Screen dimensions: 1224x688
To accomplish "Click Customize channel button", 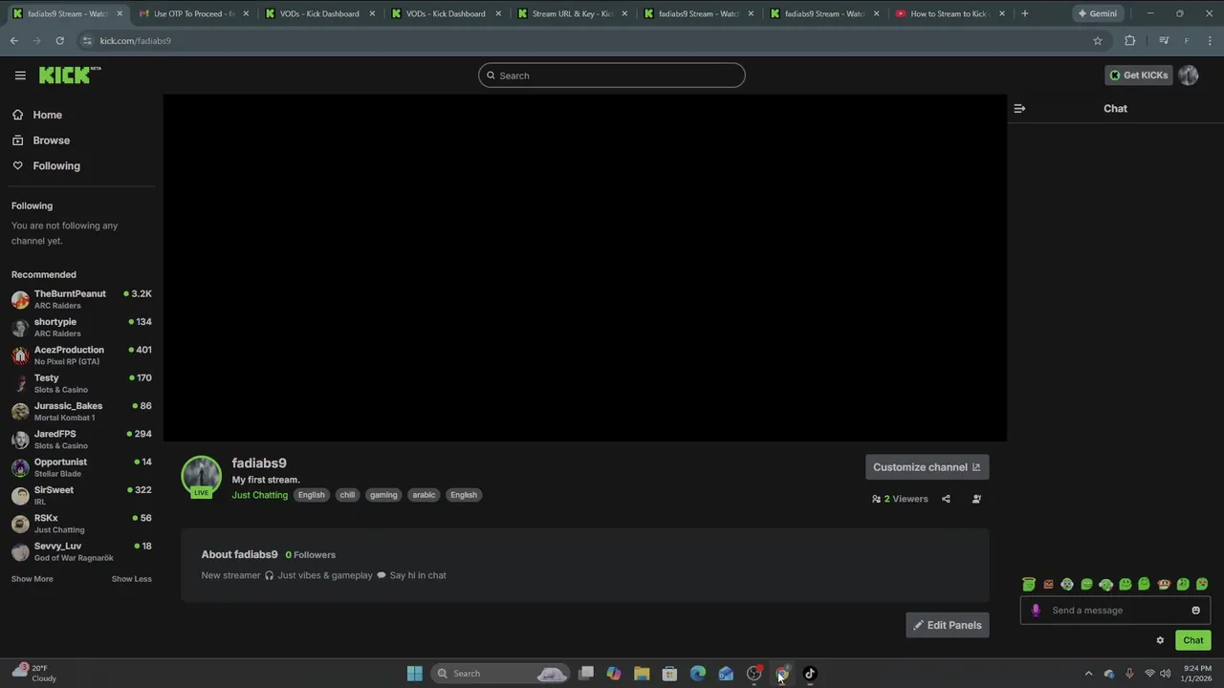I will tap(927, 467).
